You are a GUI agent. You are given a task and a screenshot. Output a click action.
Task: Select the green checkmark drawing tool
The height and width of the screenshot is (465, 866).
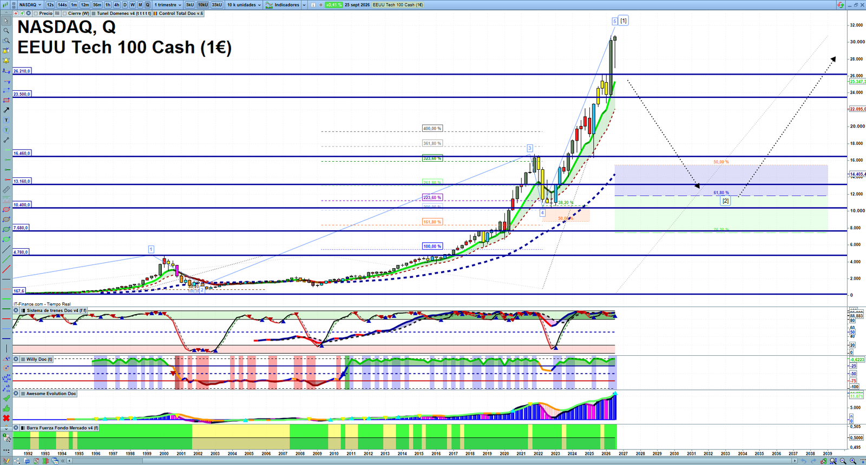coord(6,398)
